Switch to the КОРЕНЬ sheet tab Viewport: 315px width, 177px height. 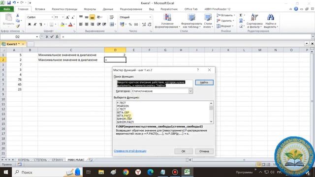pyautogui.click(x=24, y=160)
